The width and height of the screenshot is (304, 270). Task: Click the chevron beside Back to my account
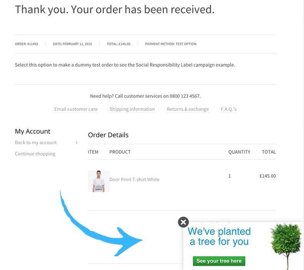point(77,143)
